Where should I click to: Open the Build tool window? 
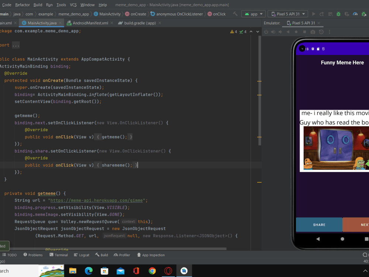tap(102, 255)
